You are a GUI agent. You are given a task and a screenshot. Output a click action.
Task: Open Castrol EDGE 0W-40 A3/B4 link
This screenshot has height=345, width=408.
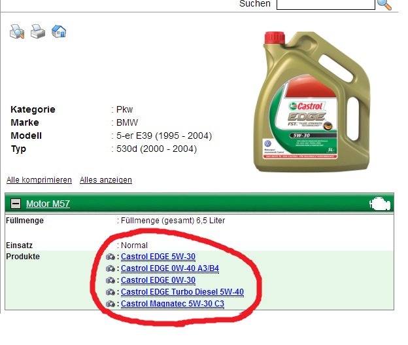[170, 268]
